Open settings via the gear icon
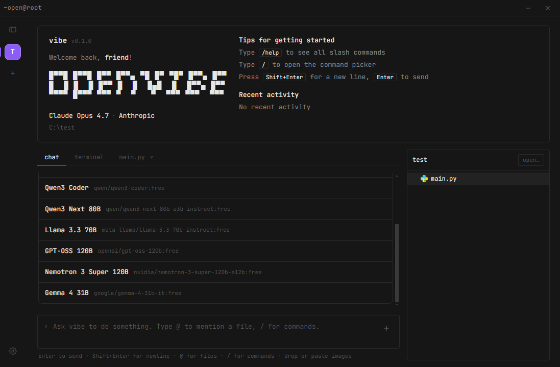Image resolution: width=560 pixels, height=367 pixels. pyautogui.click(x=13, y=351)
